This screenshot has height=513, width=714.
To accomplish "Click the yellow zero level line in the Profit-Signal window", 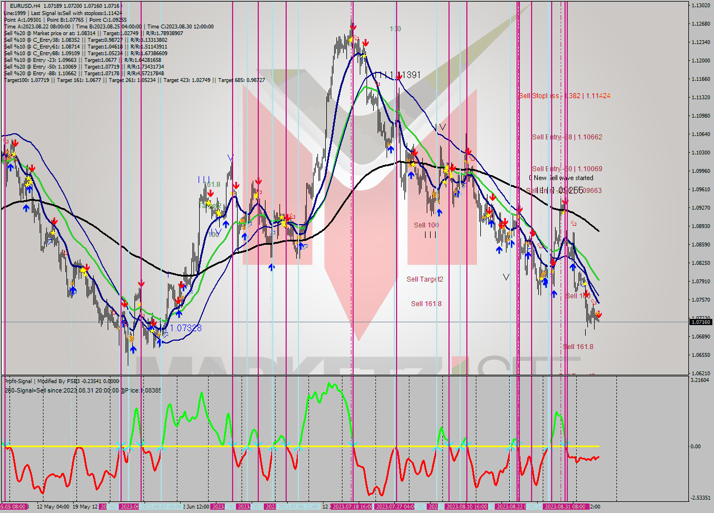I will point(279,447).
